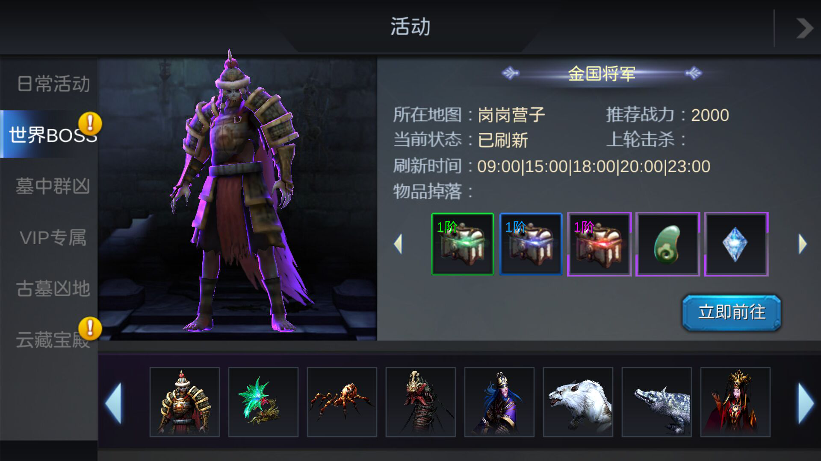Tap the green jade pendant item
This screenshot has width=821, height=461.
click(x=667, y=244)
